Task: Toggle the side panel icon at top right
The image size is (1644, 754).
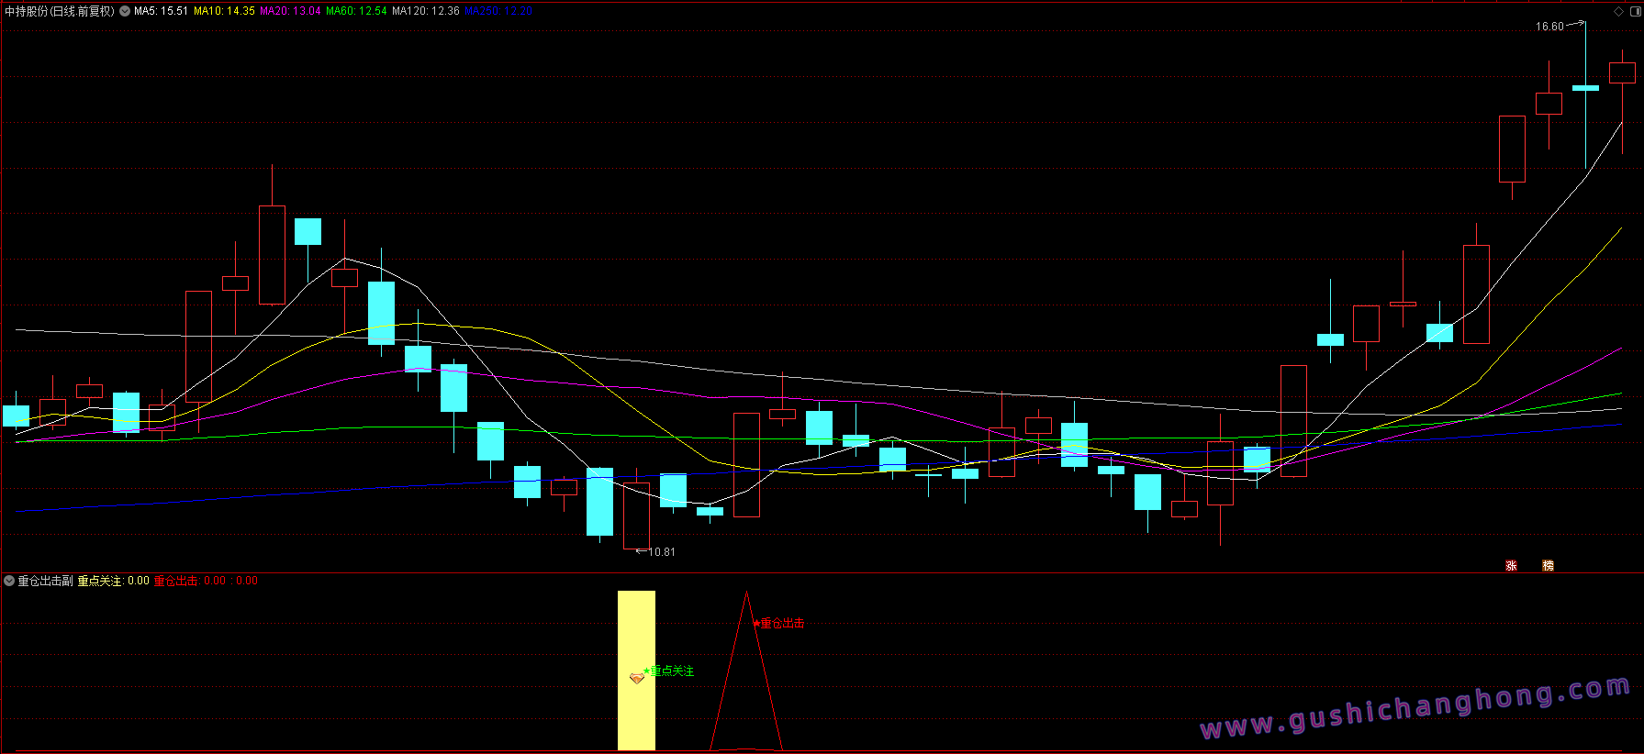Action: (1635, 11)
